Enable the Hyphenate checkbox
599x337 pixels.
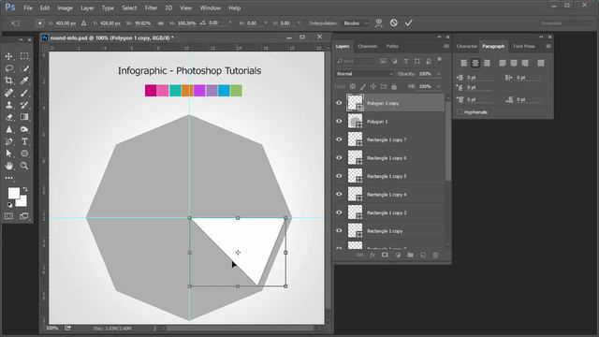pyautogui.click(x=460, y=112)
